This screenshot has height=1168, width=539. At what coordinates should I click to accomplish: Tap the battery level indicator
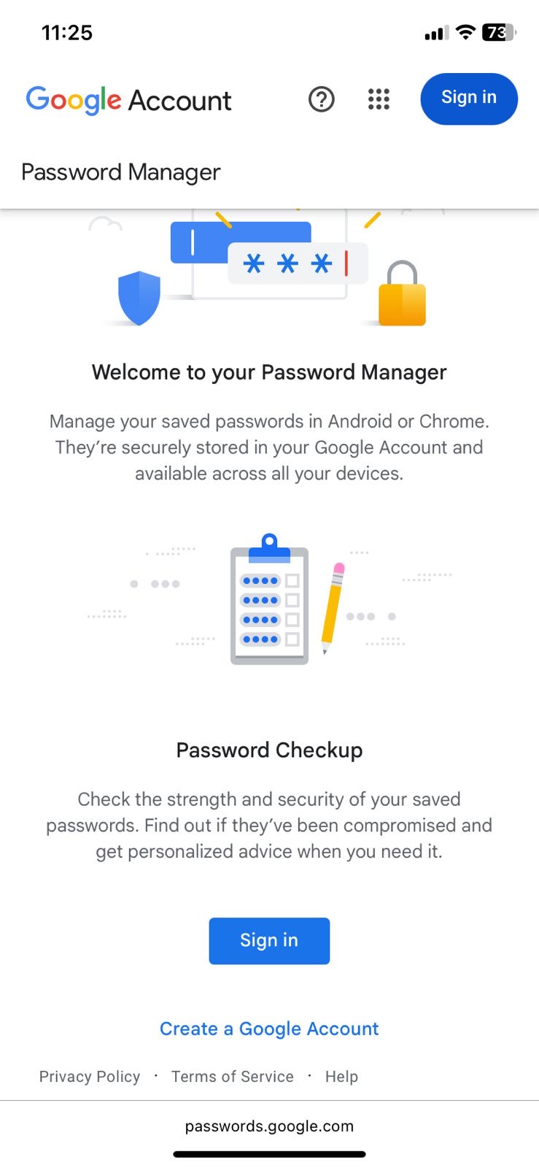(x=499, y=32)
